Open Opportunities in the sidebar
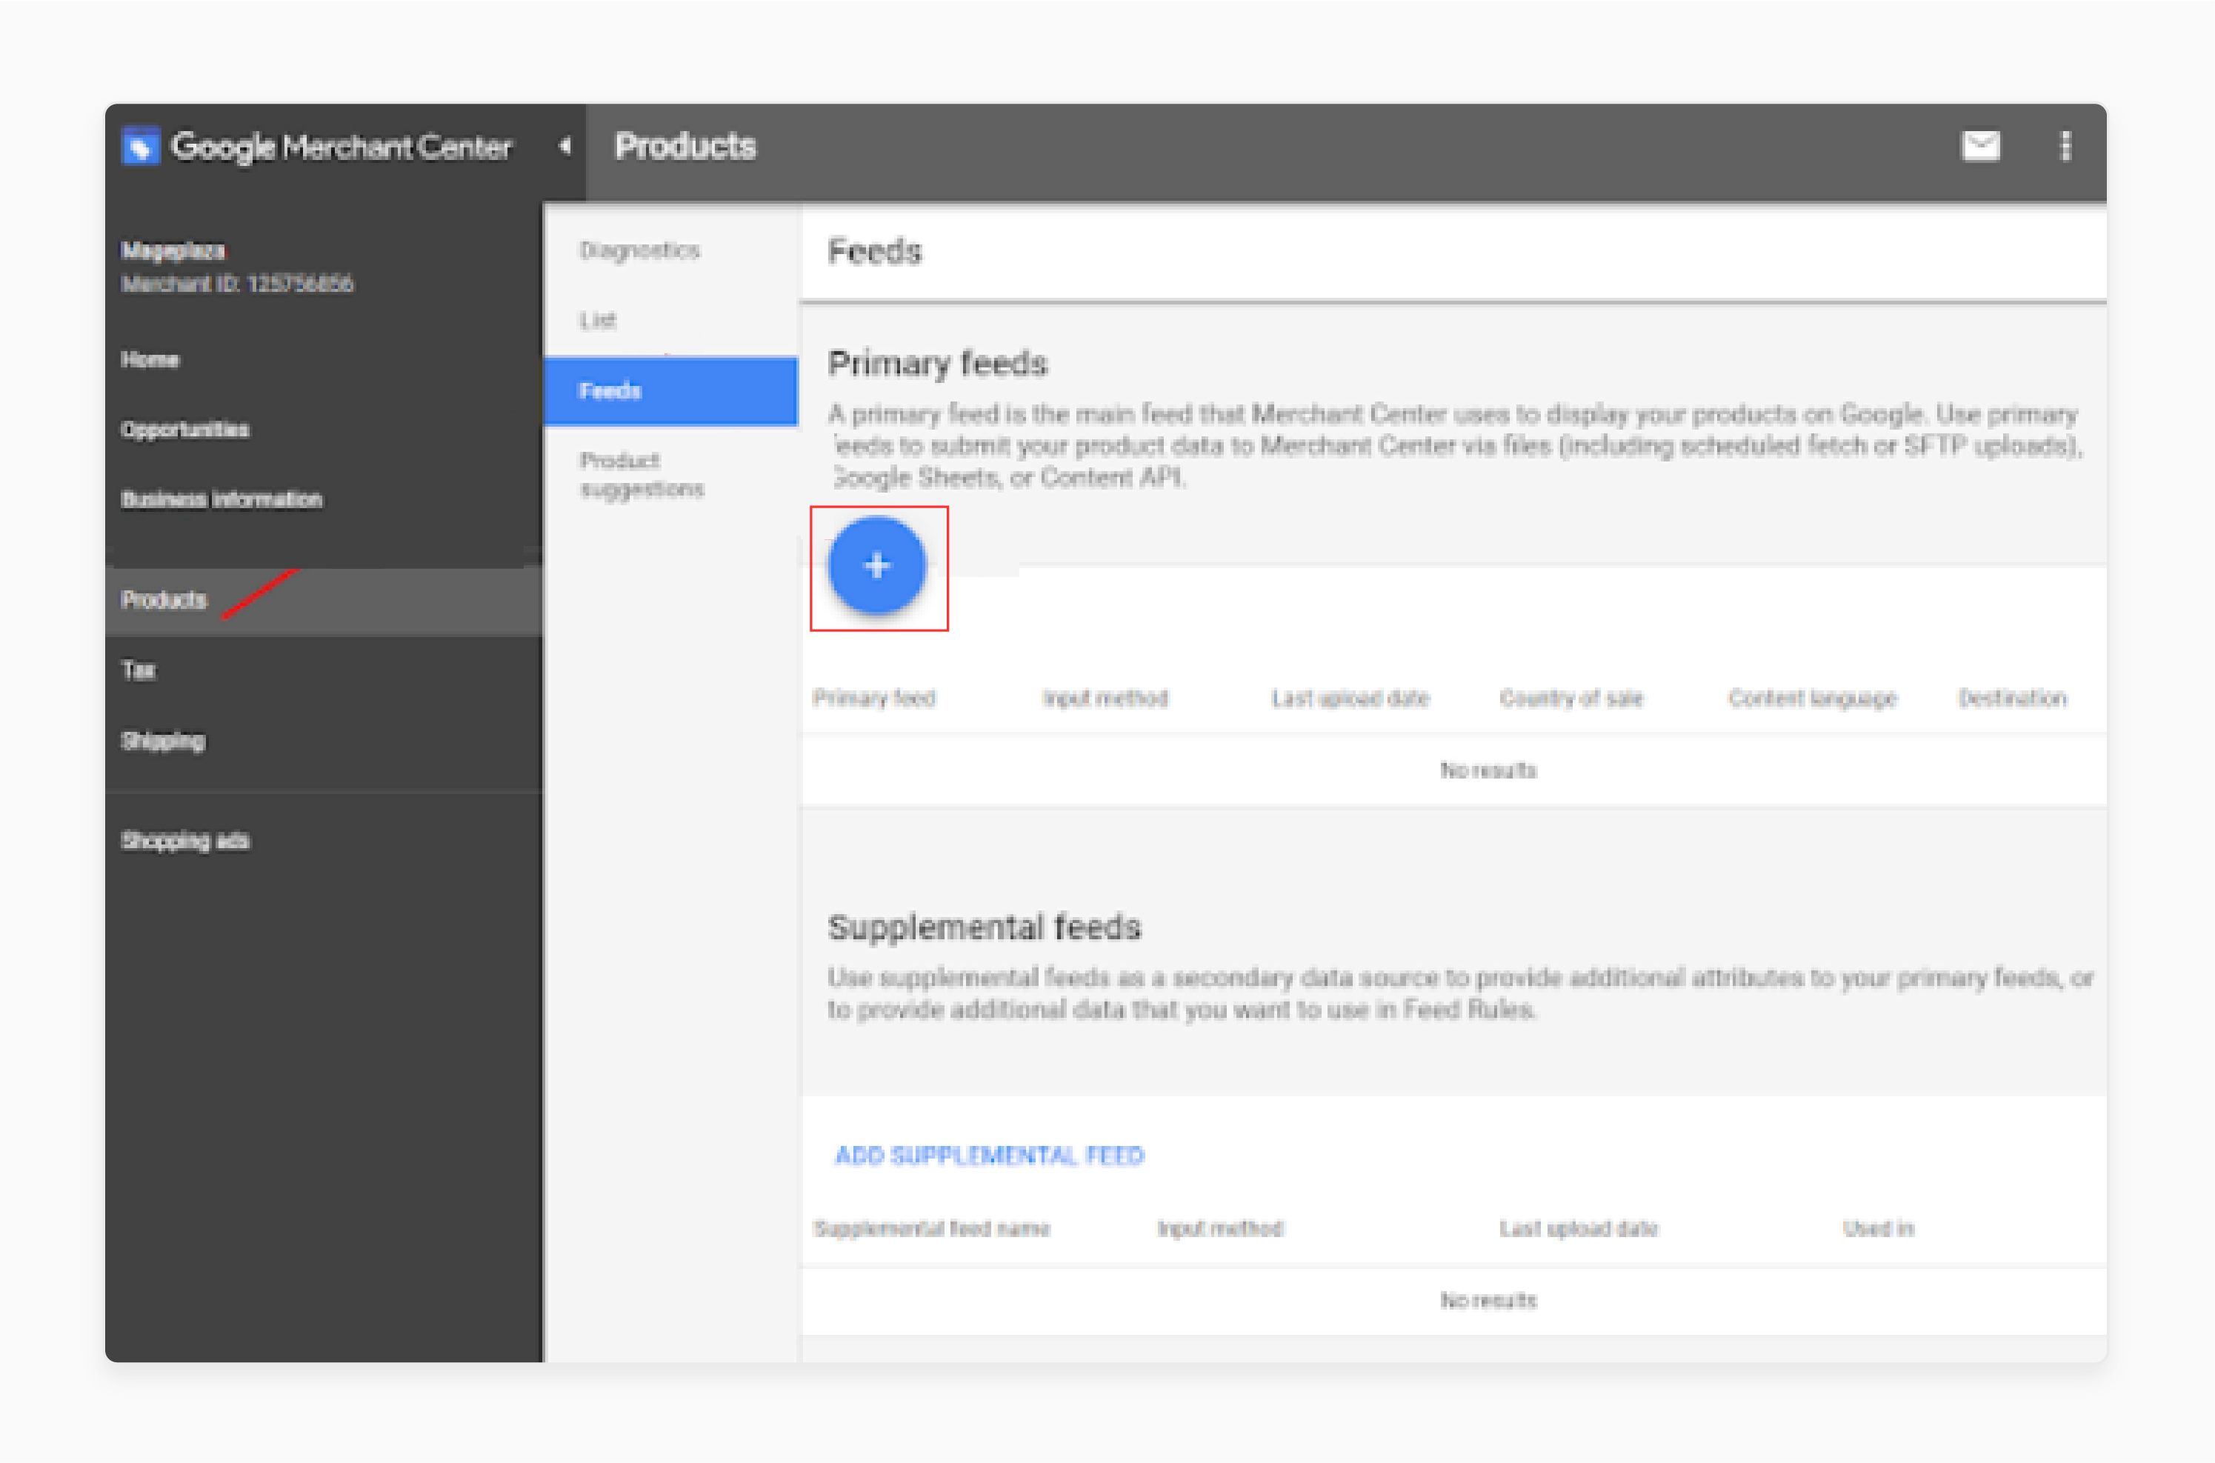This screenshot has width=2215, height=1463. point(184,429)
